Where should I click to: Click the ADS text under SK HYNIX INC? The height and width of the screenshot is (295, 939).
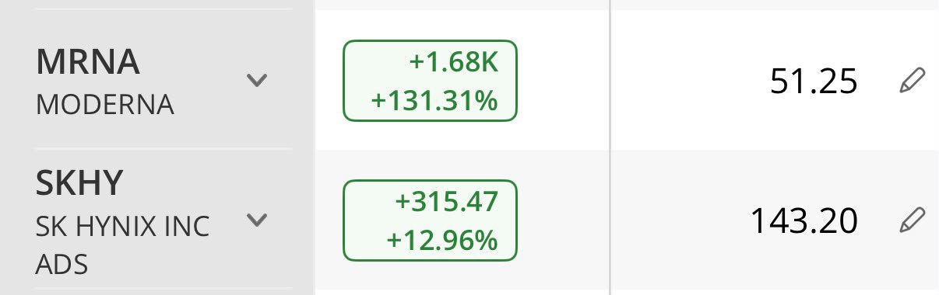tap(62, 265)
